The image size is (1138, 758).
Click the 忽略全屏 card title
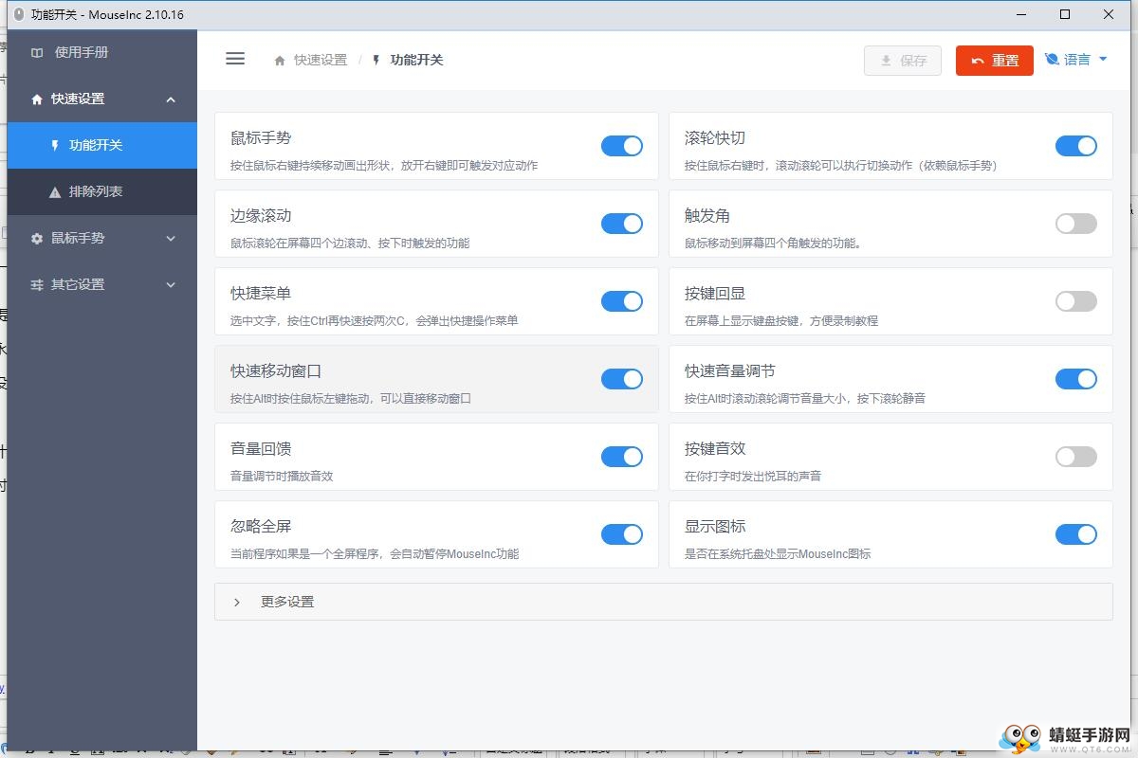pyautogui.click(x=261, y=527)
